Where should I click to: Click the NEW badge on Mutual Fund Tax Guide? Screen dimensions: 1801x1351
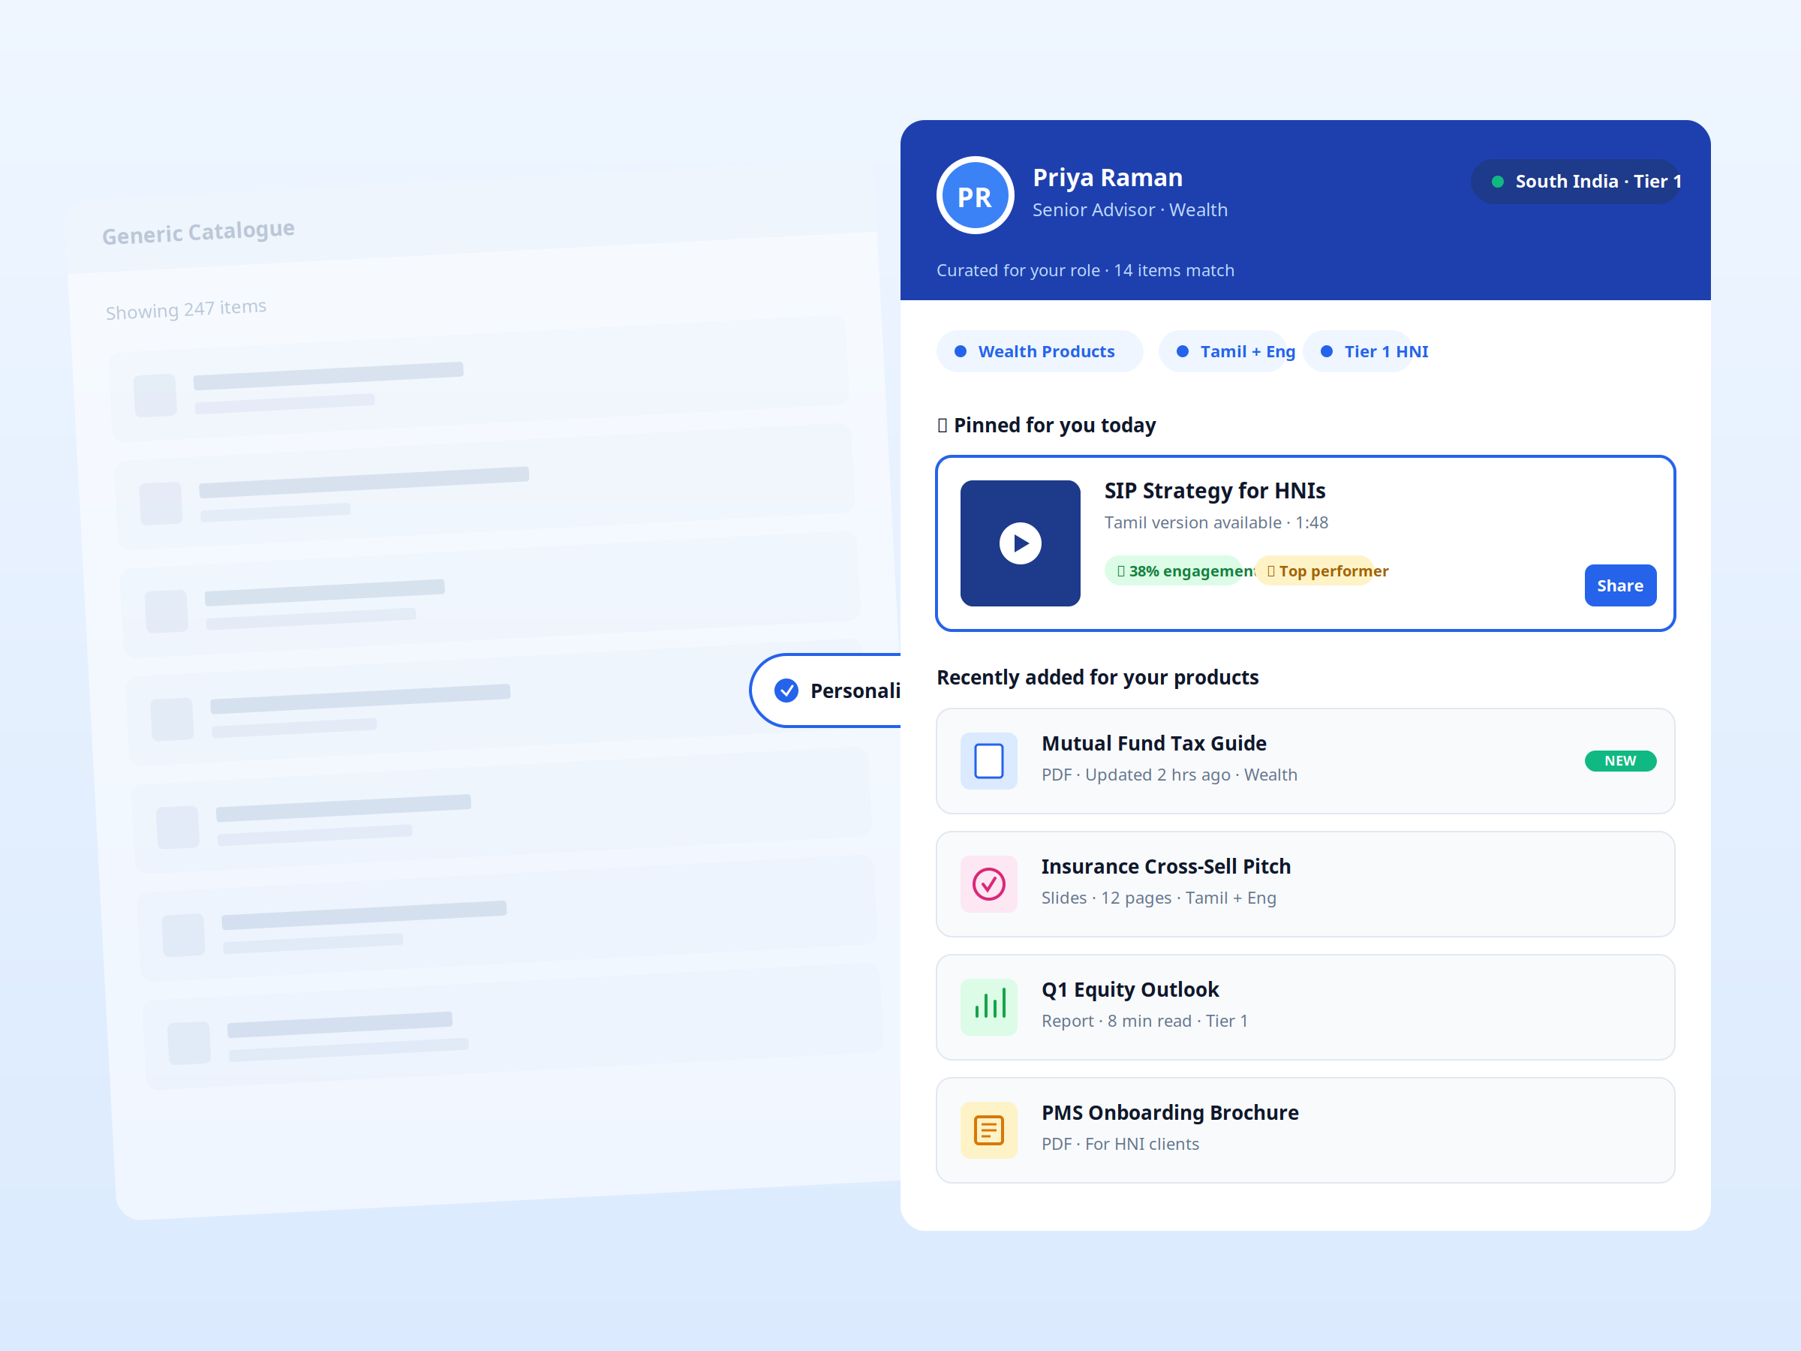pyautogui.click(x=1620, y=760)
